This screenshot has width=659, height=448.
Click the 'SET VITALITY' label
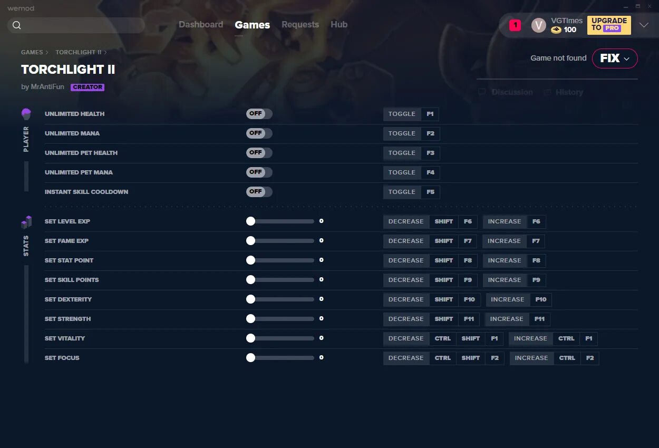click(65, 338)
